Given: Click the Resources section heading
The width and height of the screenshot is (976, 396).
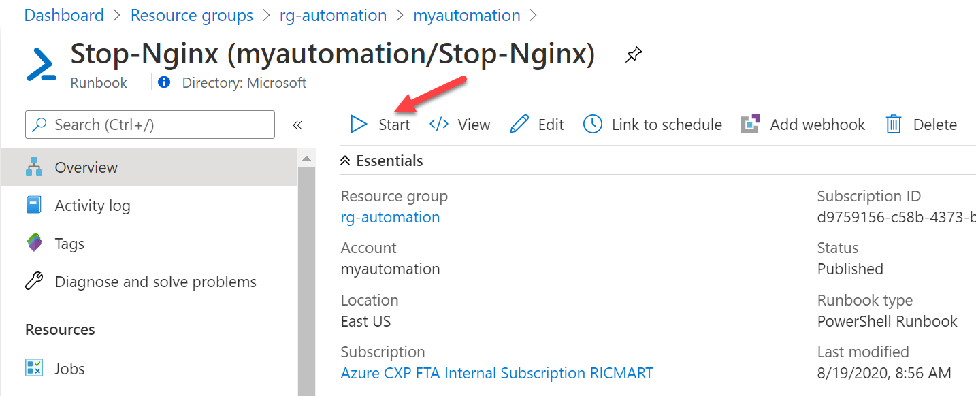Looking at the screenshot, I should 60,330.
